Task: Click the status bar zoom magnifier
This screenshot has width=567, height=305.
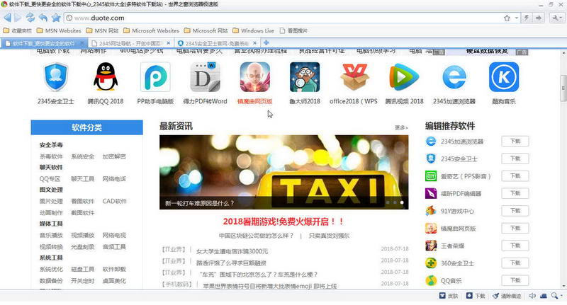Action: coord(554,296)
